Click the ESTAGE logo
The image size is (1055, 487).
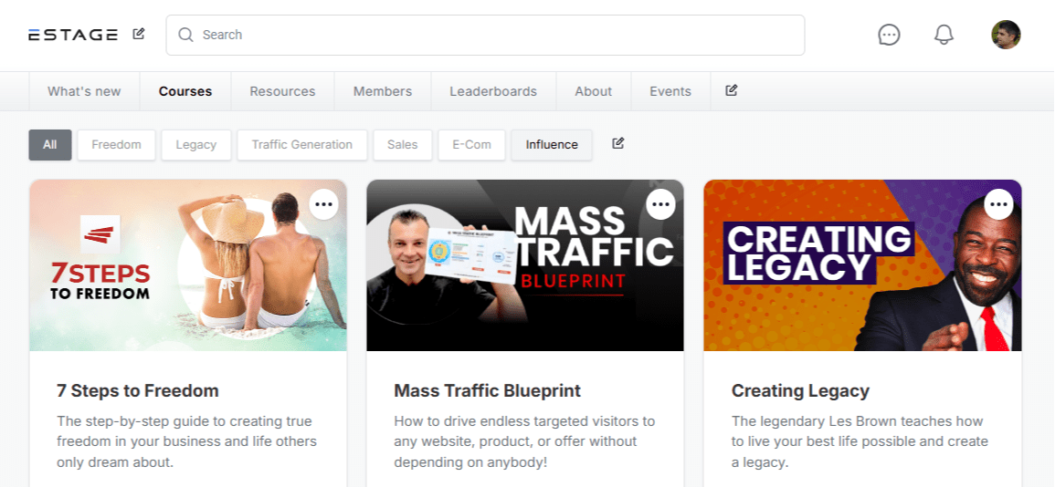click(73, 35)
